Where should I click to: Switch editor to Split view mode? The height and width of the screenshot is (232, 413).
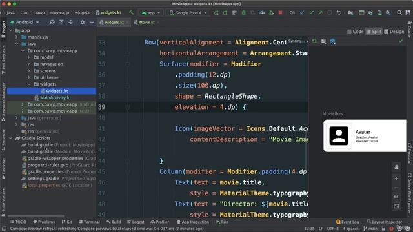click(x=374, y=32)
